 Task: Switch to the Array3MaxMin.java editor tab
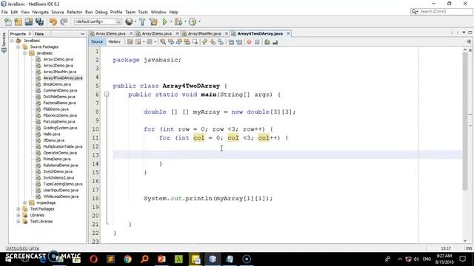204,34
